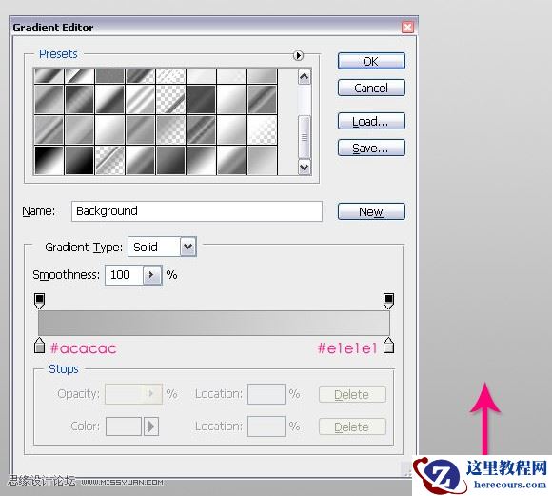Open the Color swatch arrow menu
This screenshot has width=552, height=496.
[x=151, y=427]
